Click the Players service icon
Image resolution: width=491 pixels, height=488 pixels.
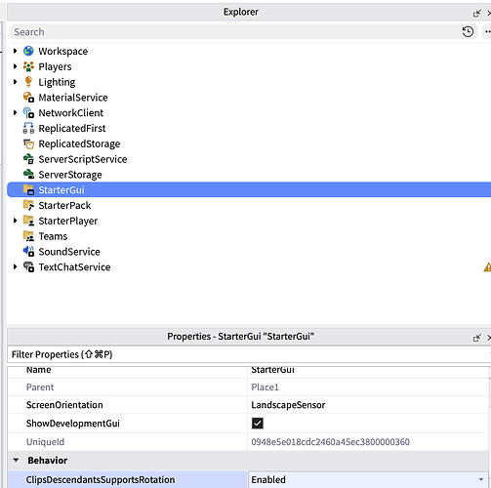(28, 66)
